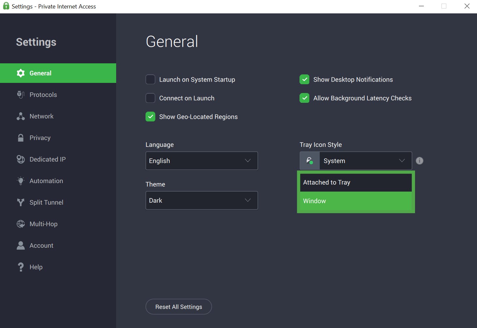Click the Tray Icon Style label

321,145
